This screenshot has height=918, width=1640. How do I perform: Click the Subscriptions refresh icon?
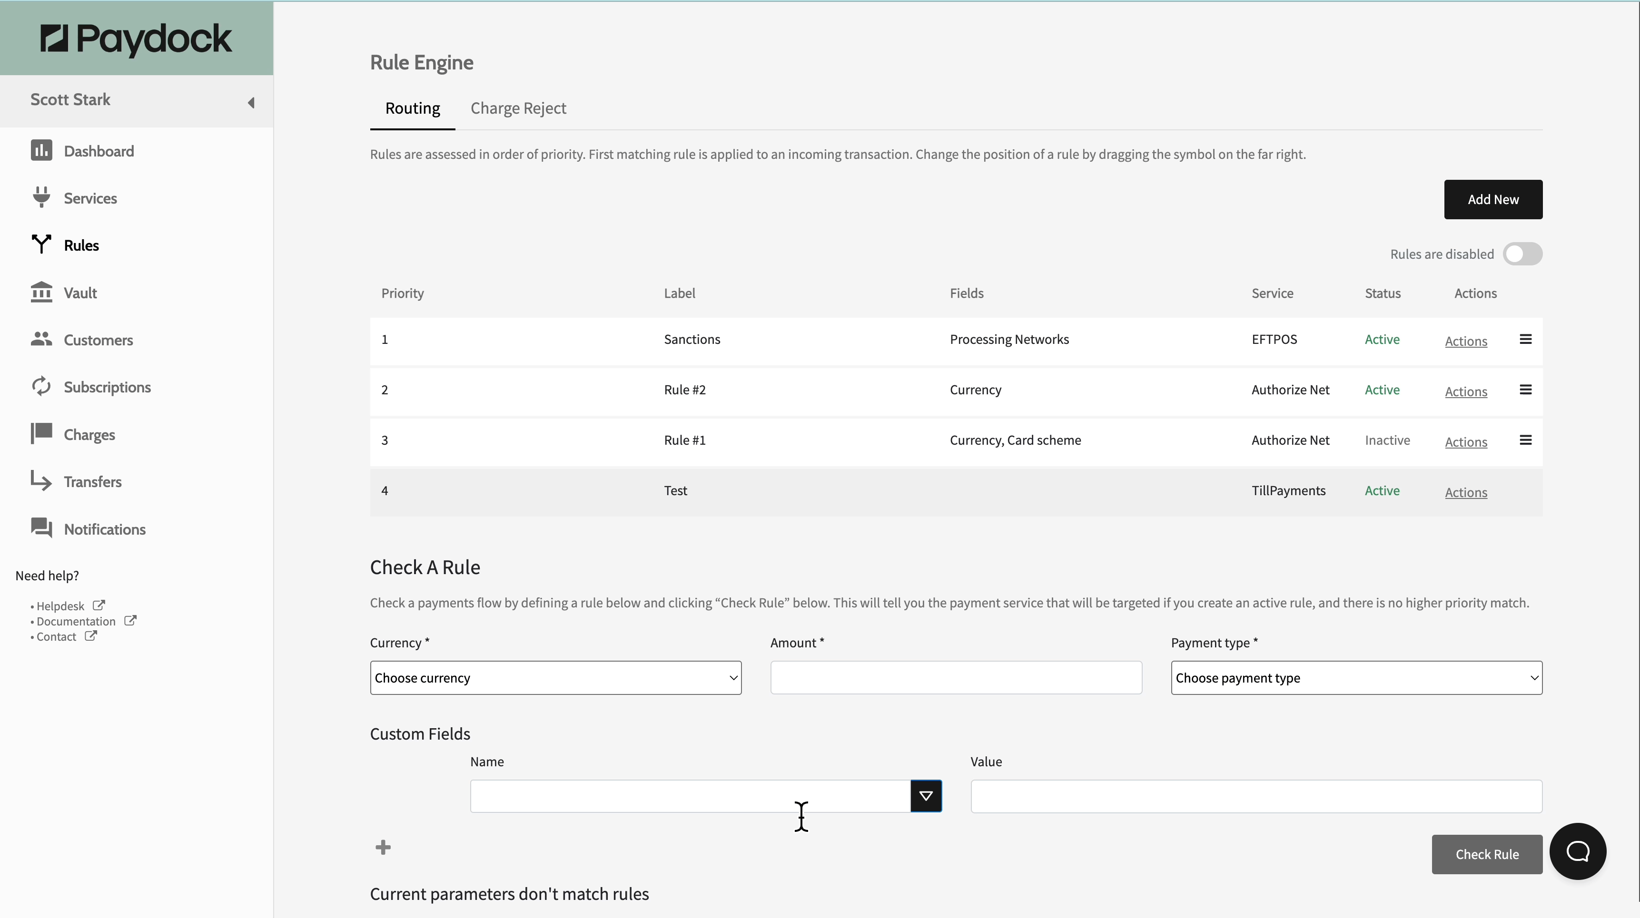41,386
